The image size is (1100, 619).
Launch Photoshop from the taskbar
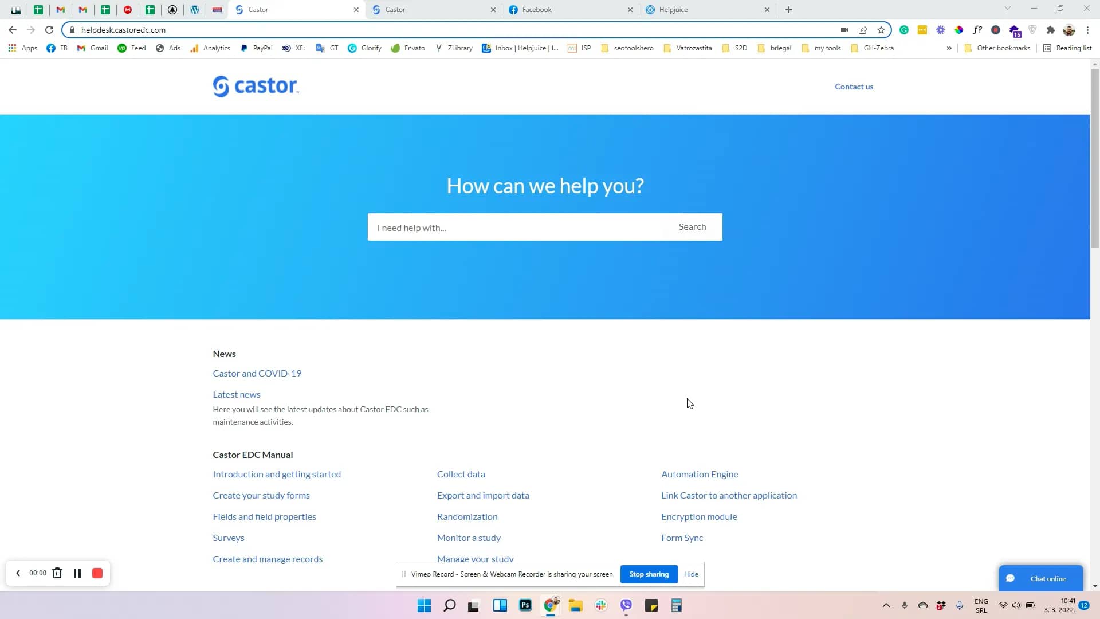[x=525, y=605]
